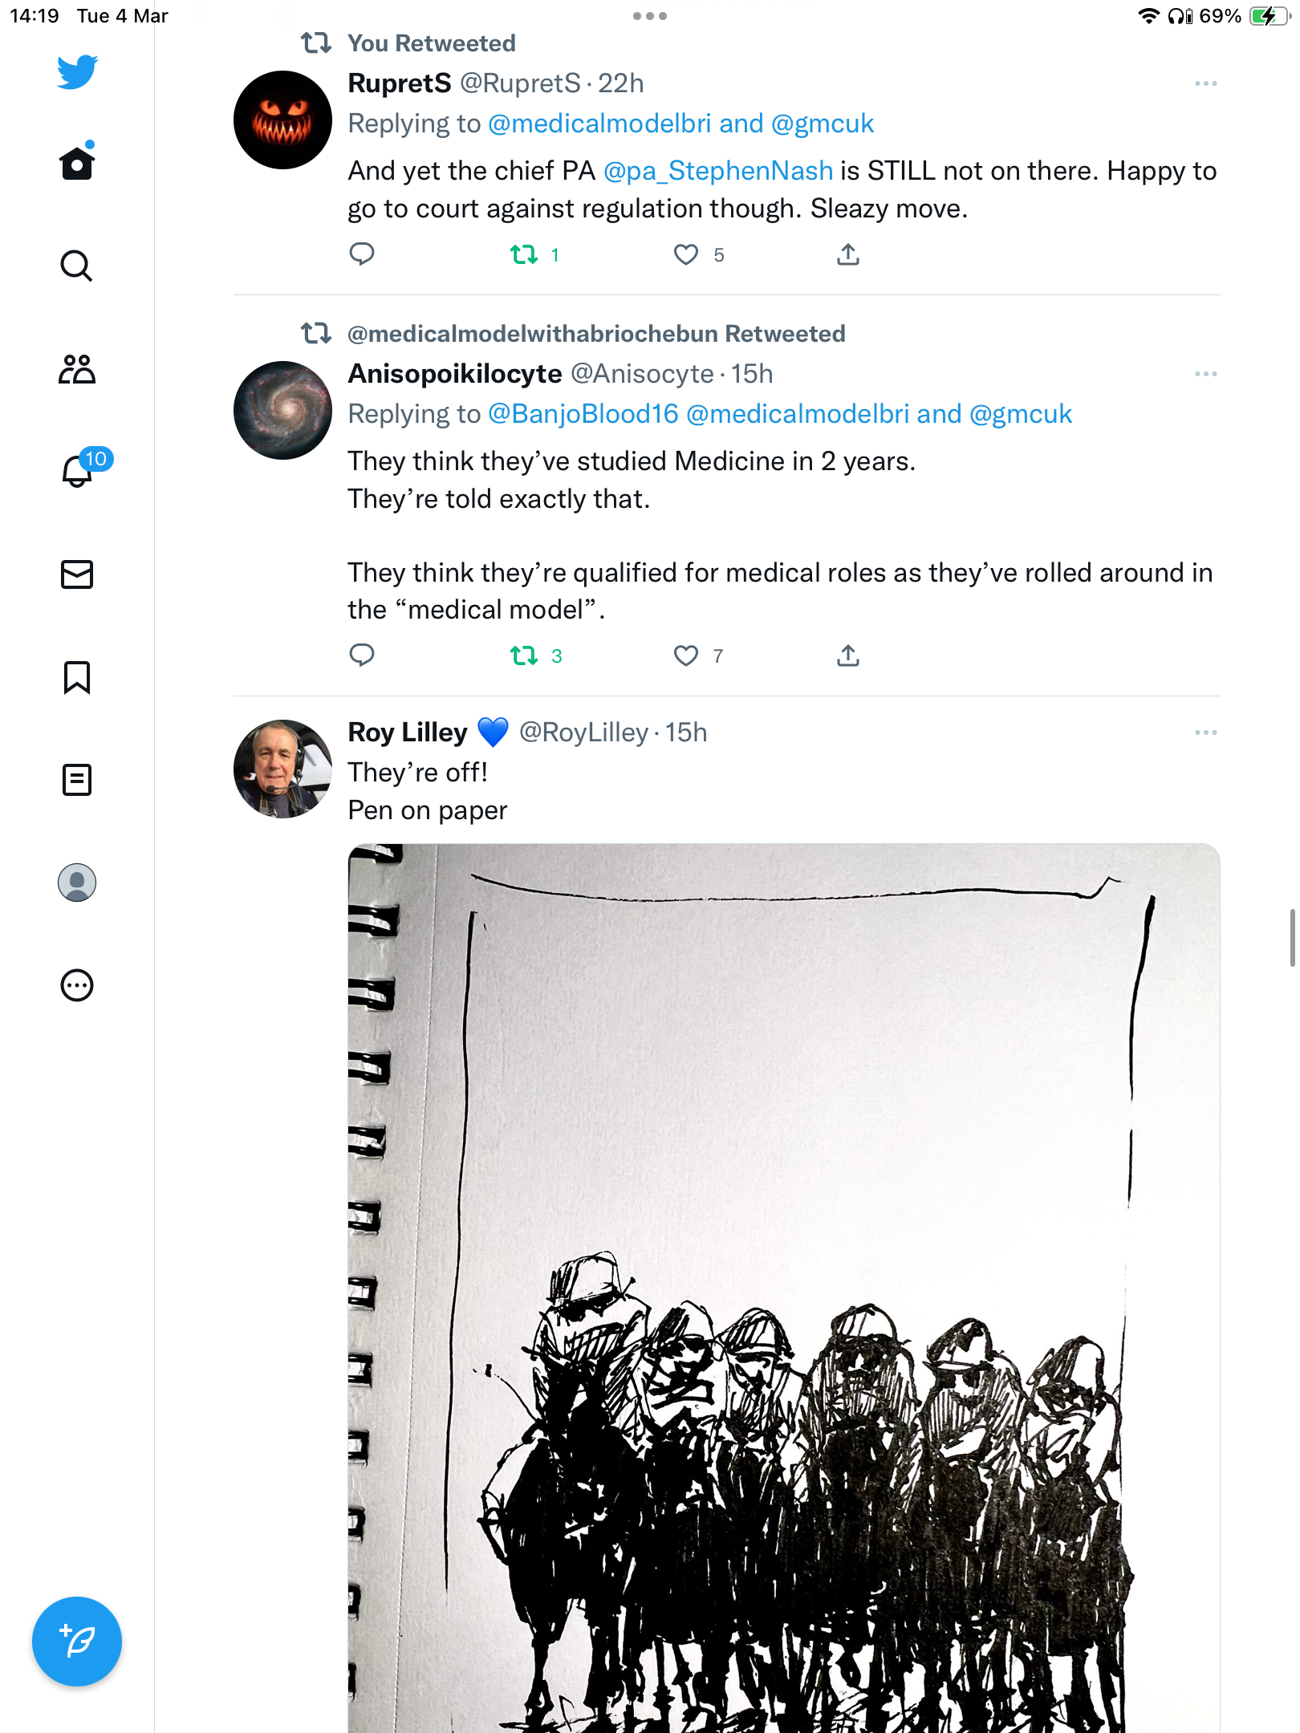Open Roy Lilley's pen sketch image
The width and height of the screenshot is (1300, 1733).
(x=784, y=1288)
